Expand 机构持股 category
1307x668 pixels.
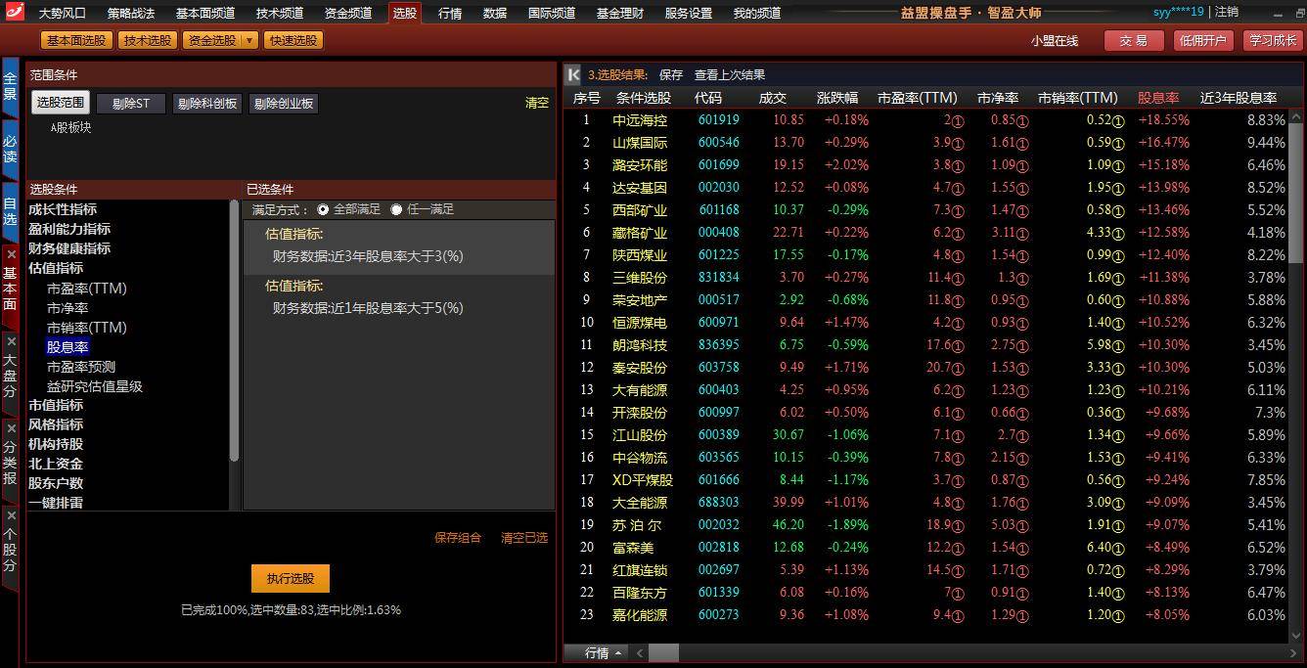tap(56, 444)
